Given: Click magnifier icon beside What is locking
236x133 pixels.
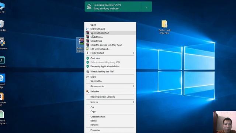Looking at the screenshot, I should point(87,72).
